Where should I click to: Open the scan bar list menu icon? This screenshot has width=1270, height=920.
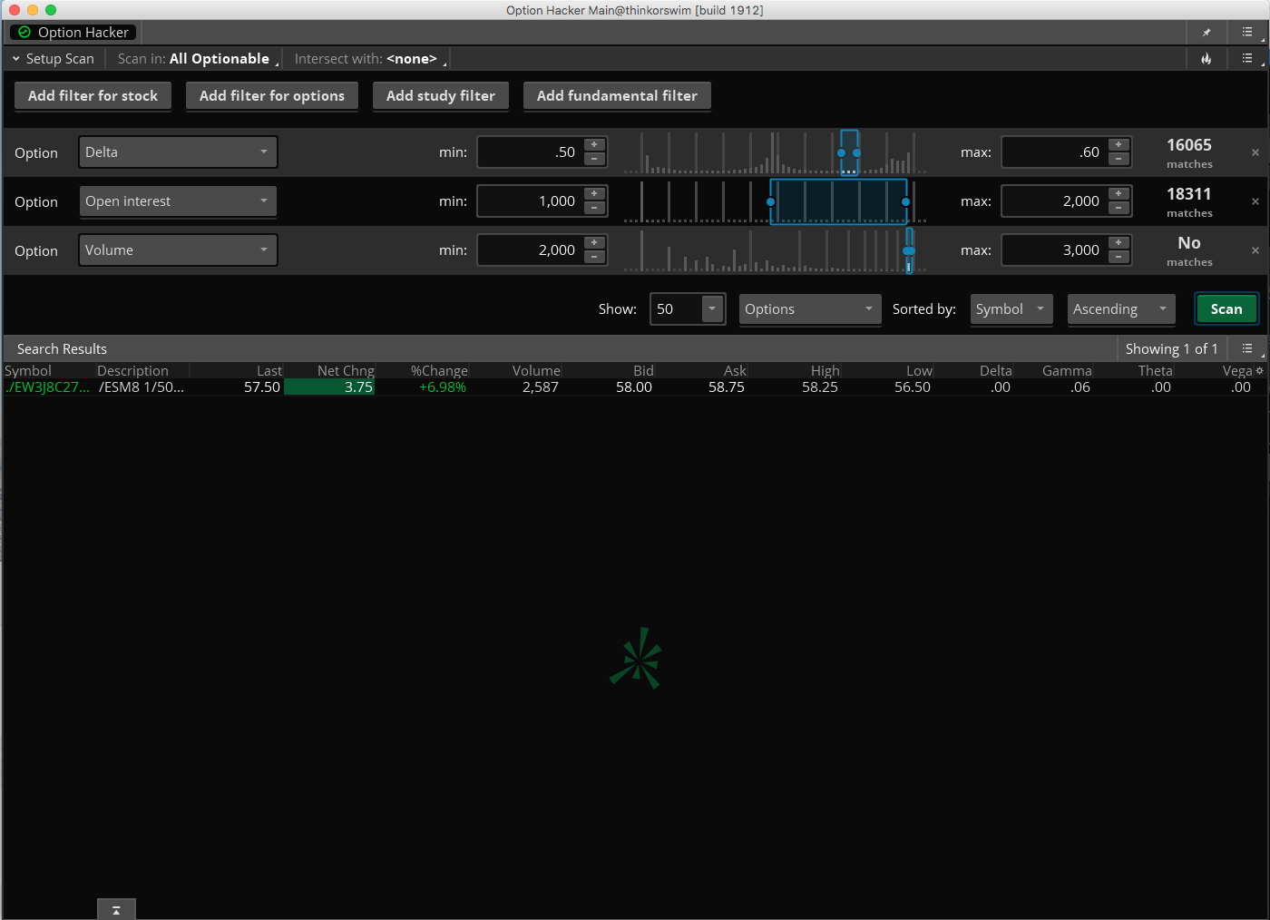click(x=1247, y=58)
